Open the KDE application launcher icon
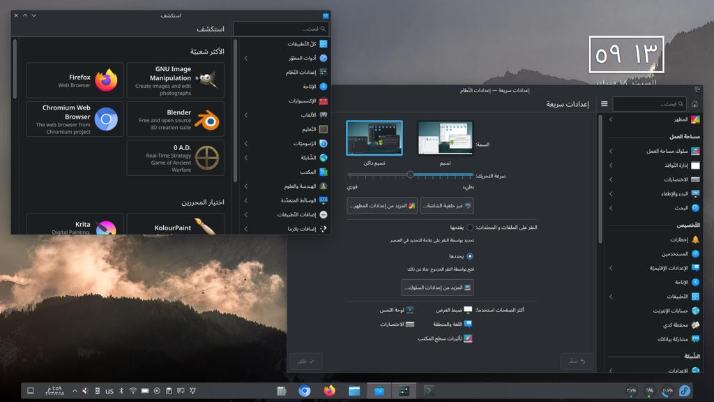714x402 pixels. [685, 391]
